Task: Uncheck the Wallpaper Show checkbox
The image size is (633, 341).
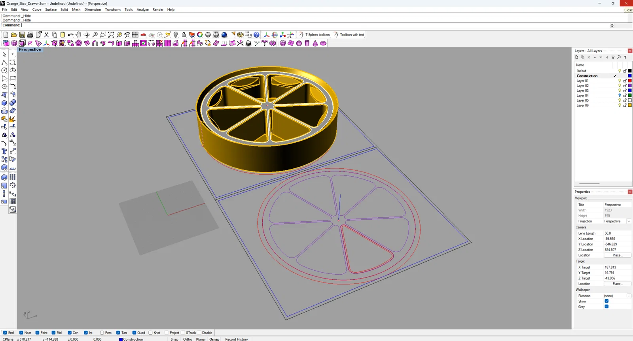Action: click(x=606, y=301)
